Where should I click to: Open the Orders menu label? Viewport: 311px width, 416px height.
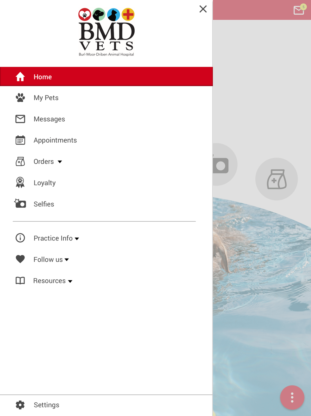(x=44, y=162)
